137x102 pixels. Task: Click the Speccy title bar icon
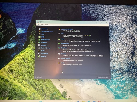38,22
